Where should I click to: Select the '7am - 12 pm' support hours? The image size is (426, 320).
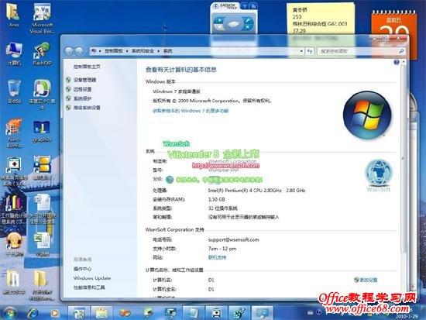coord(222,249)
